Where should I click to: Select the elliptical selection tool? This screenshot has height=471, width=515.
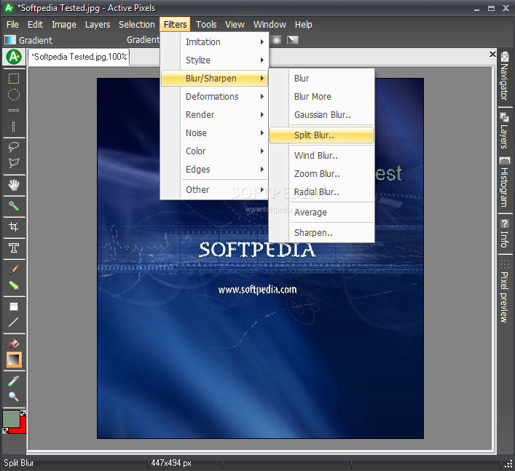pos(13,95)
